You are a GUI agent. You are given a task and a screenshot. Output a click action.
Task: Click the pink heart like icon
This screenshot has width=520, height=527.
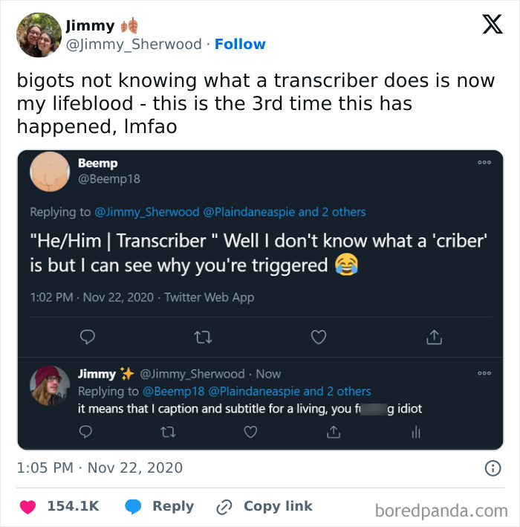pyautogui.click(x=28, y=507)
